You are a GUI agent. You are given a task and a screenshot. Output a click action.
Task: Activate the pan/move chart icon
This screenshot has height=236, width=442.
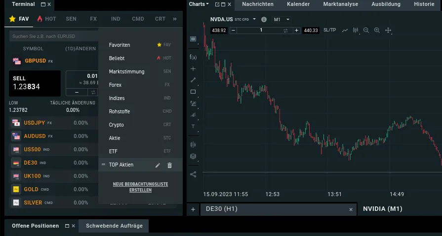388,31
